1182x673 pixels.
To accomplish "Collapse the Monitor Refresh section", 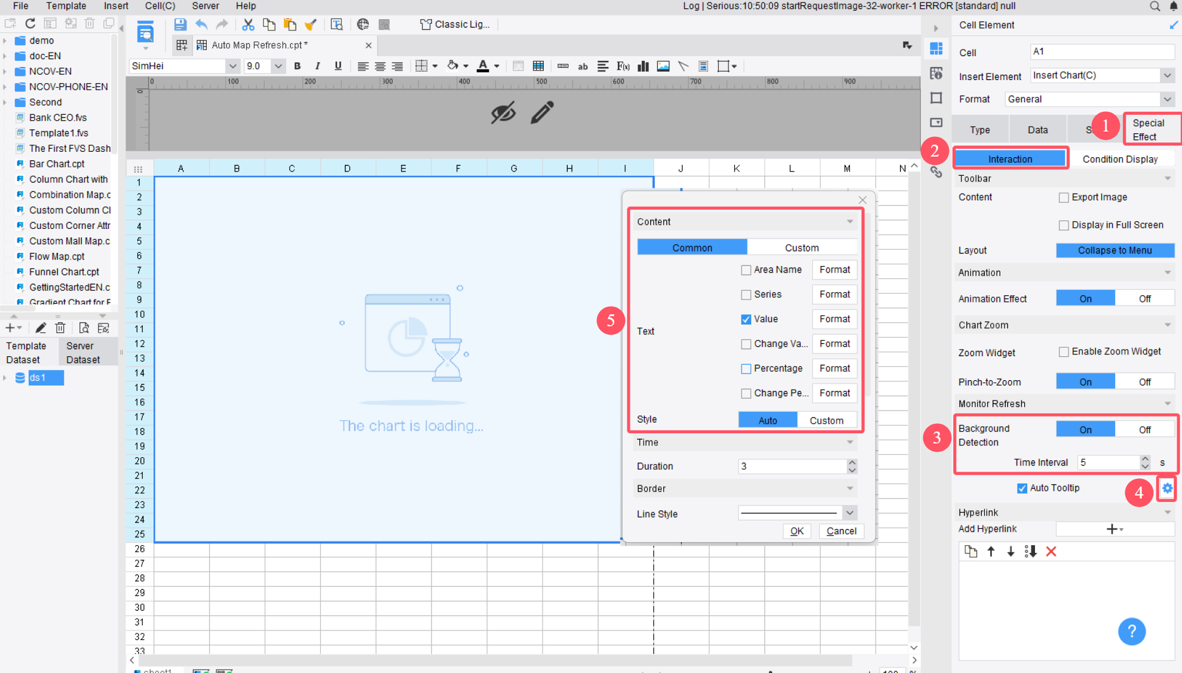I will click(1167, 404).
